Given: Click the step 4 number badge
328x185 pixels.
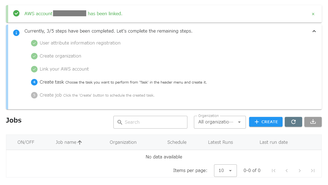Looking at the screenshot, I should point(34,82).
